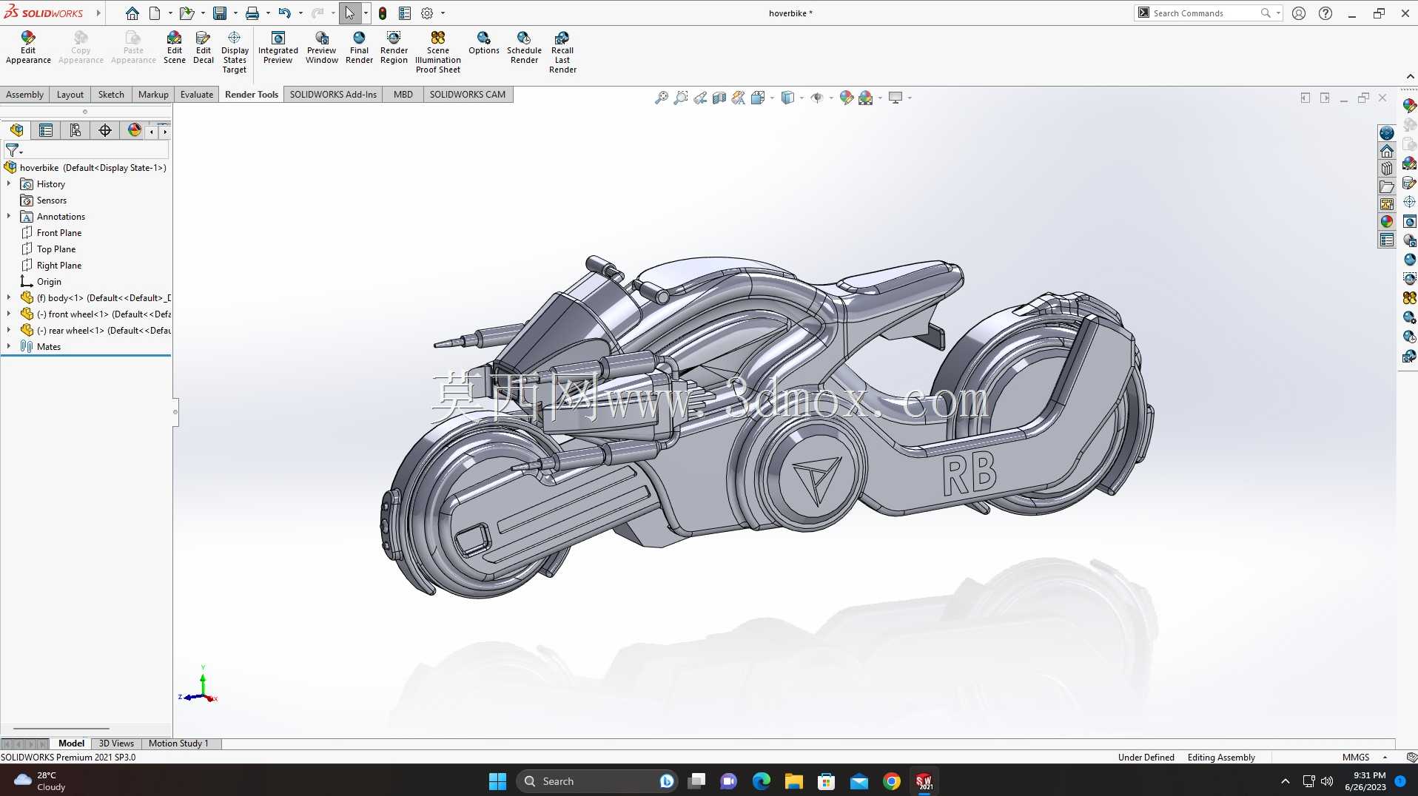Viewport: 1418px width, 796px height.
Task: Click the Schedule Render icon
Action: point(524,48)
